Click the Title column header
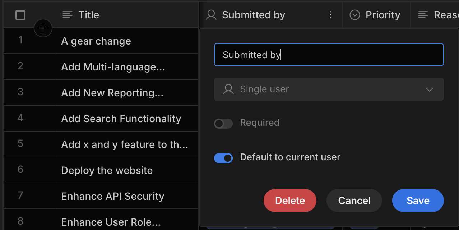Screen dimensions: 459x230 127,15
